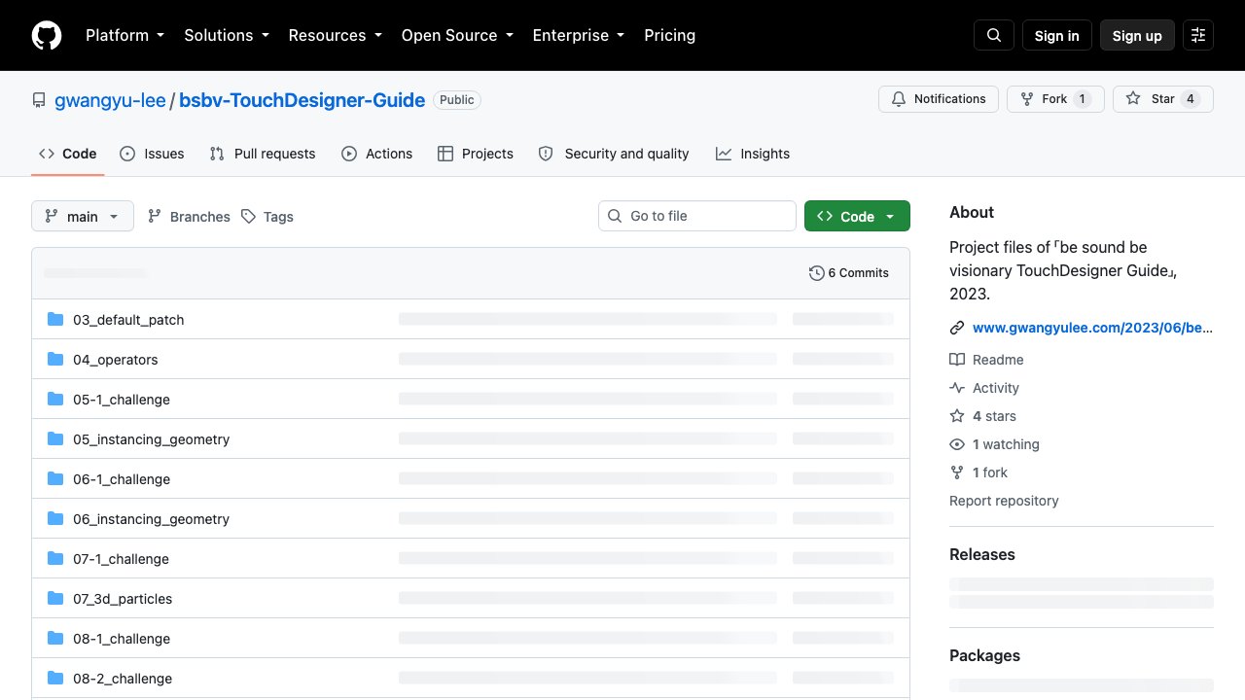1245x700 pixels.
Task: Click the folder icon for 06-1_challenge
Action: pyautogui.click(x=55, y=479)
